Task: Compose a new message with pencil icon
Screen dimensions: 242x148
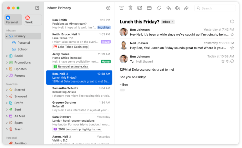Action: tap(37, 8)
